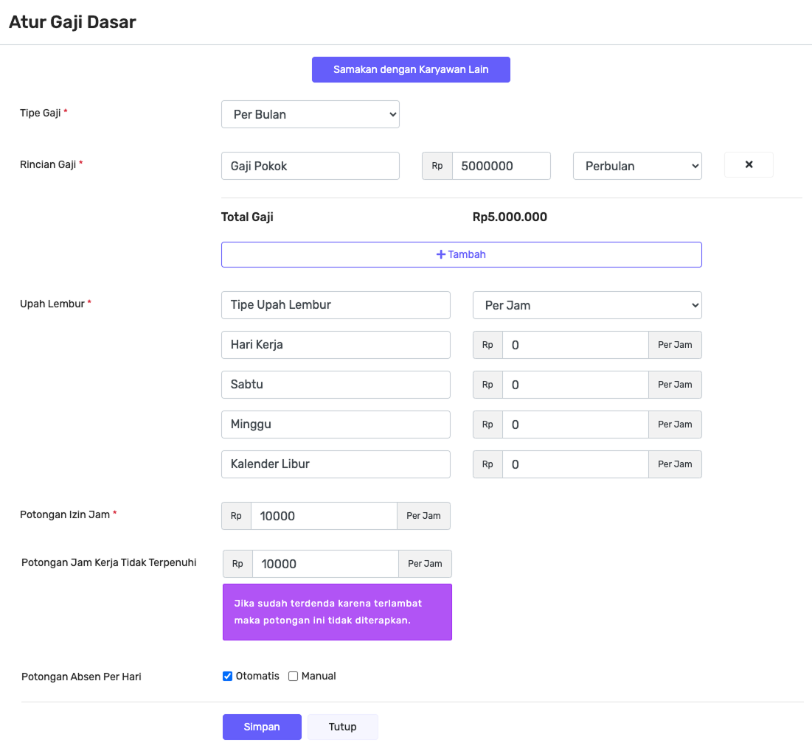The width and height of the screenshot is (812, 751).
Task: Click the Tutup button
Action: (342, 727)
